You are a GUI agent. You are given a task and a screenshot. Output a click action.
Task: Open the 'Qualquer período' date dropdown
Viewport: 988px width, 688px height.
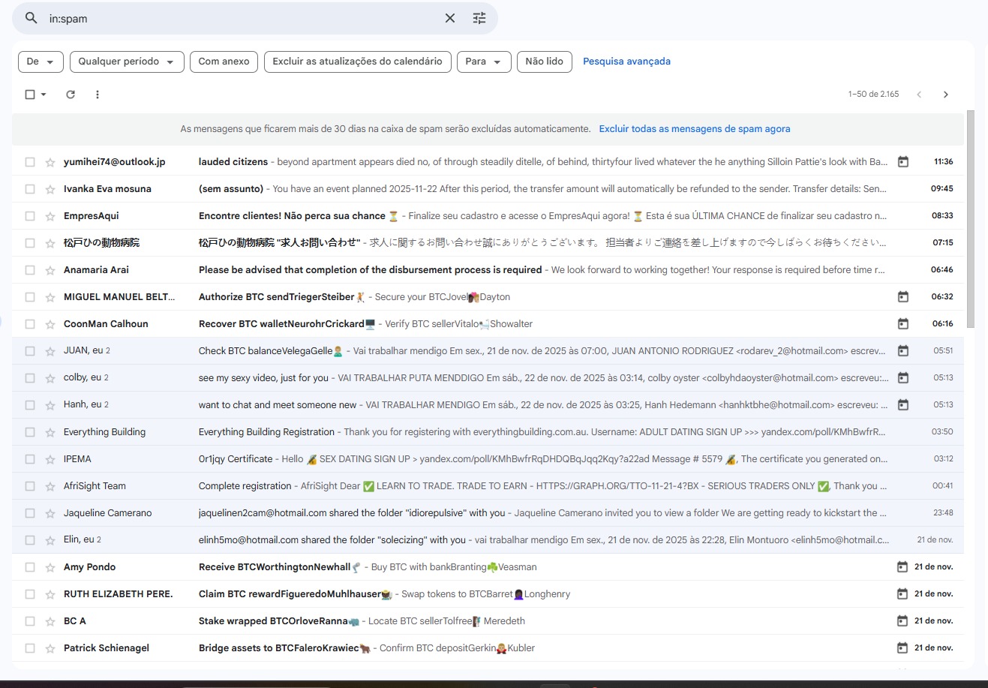coord(126,62)
